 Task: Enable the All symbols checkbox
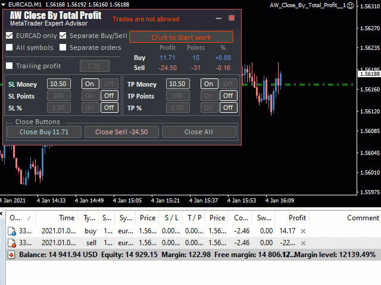tap(10, 47)
